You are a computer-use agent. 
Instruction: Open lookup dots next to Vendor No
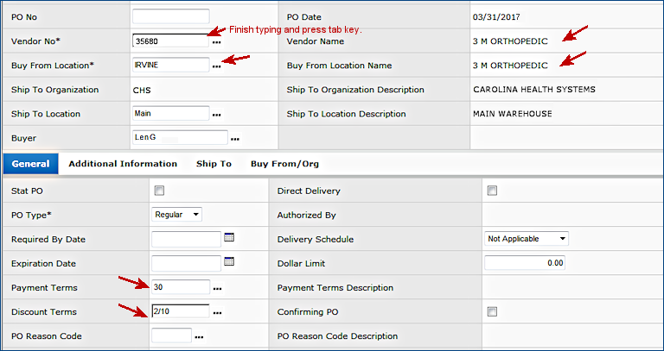click(x=217, y=41)
